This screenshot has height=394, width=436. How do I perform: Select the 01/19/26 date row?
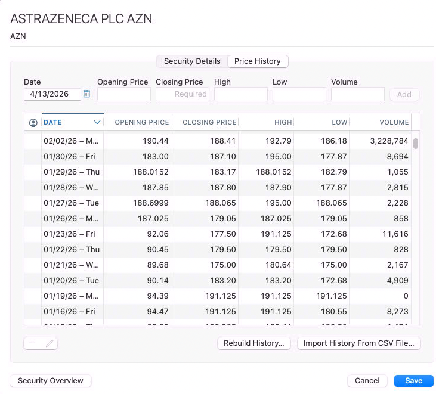[x=218, y=296]
